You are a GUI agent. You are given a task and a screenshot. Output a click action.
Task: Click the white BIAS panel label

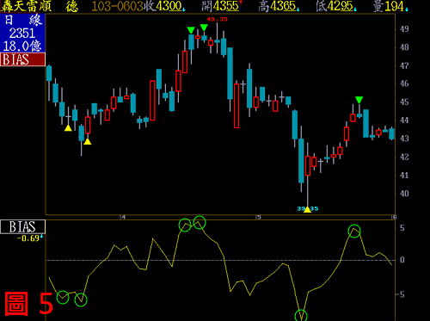[22, 226]
